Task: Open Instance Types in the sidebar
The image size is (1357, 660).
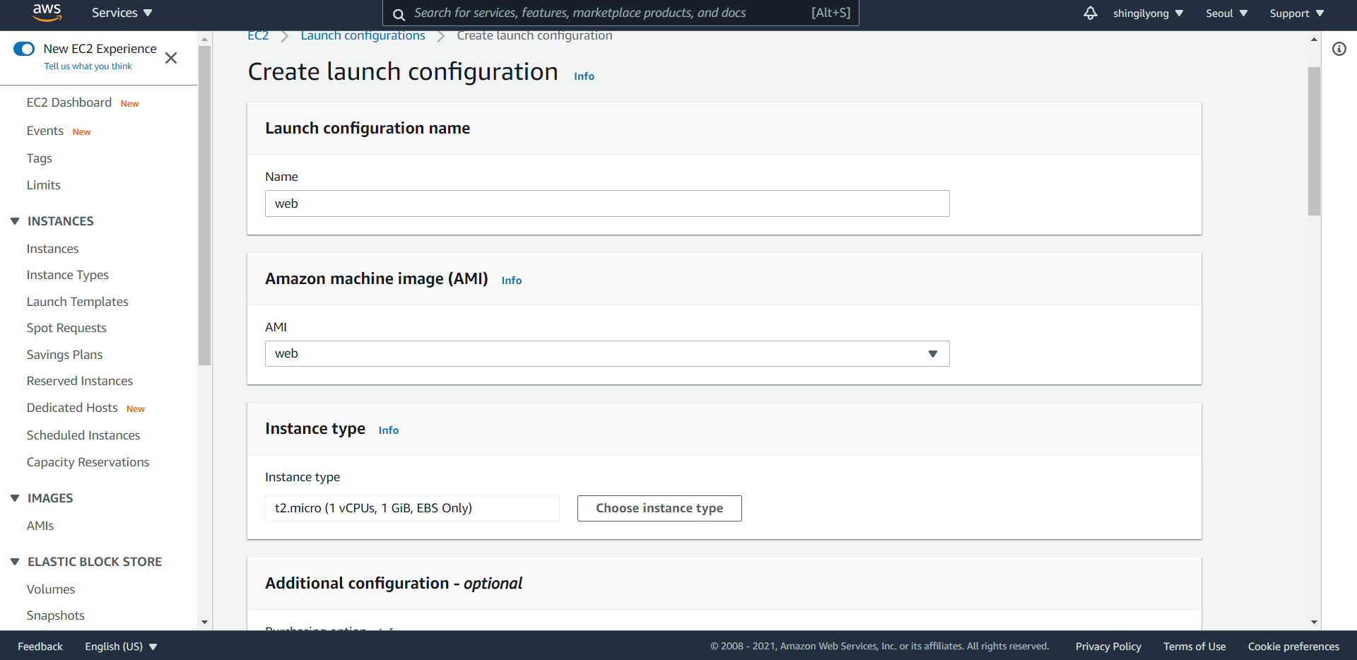Action: [x=68, y=275]
